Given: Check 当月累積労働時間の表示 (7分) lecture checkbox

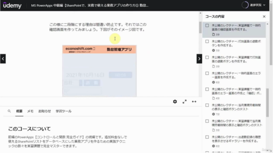Looking at the screenshot, I should [x=207, y=105].
